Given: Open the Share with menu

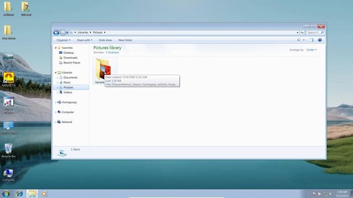Looking at the screenshot, I should pos(84,40).
